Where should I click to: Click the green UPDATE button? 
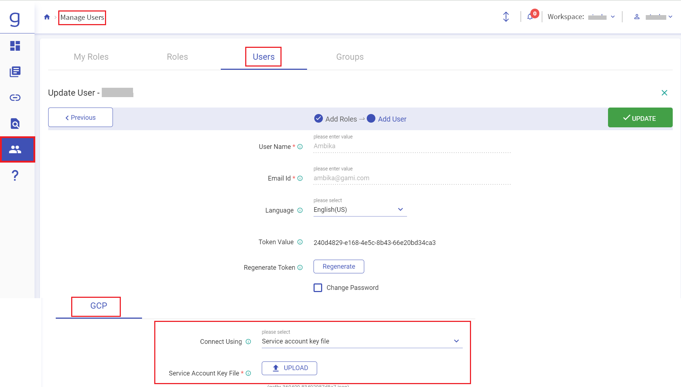pyautogui.click(x=640, y=117)
